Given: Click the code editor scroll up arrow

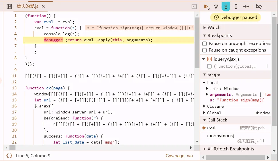Looking at the screenshot, I should click(x=197, y=15).
